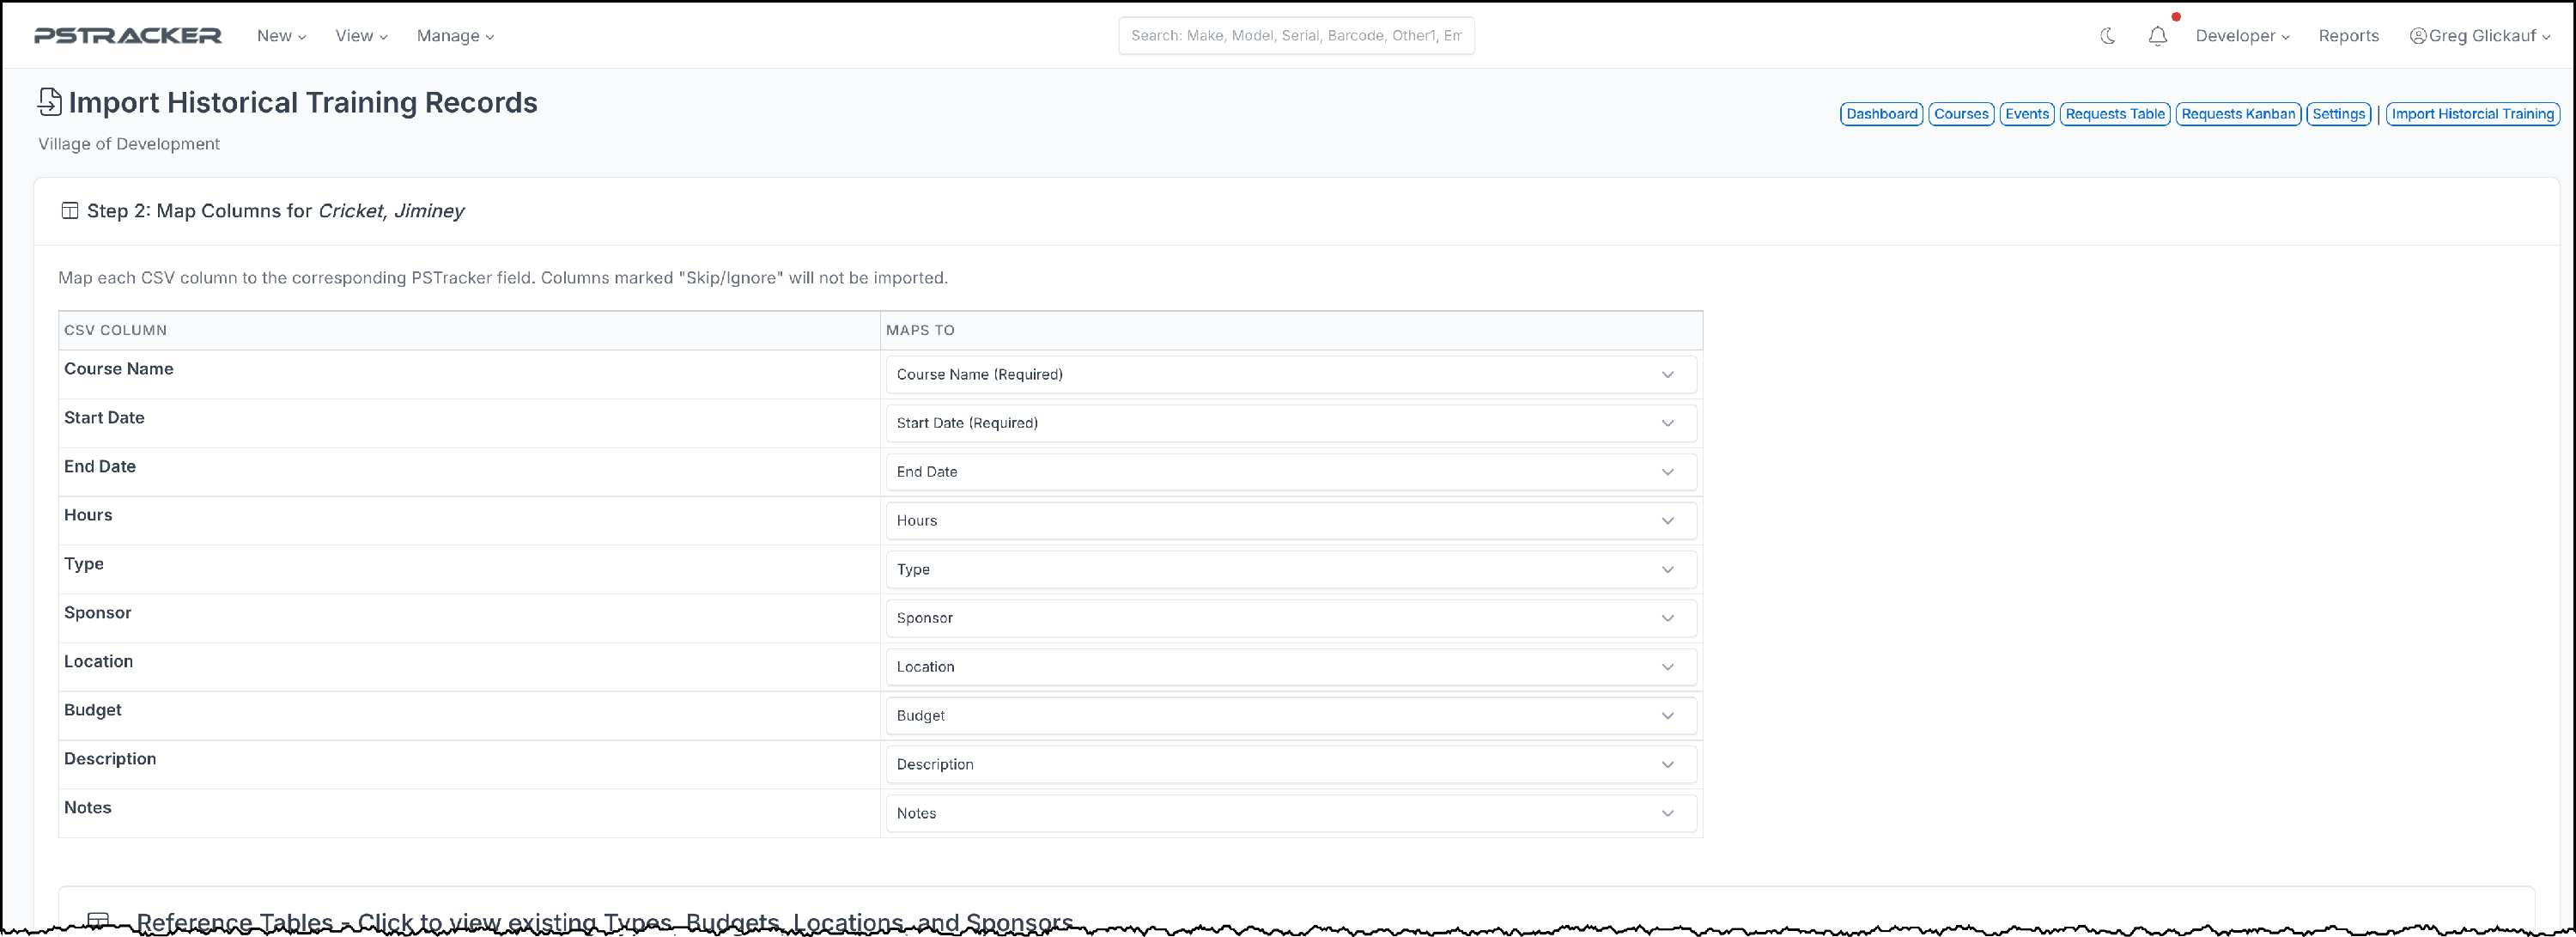
Task: Click the PSTracker logo
Action: pyautogui.click(x=128, y=36)
